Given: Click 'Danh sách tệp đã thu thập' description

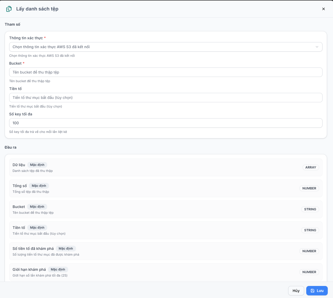Looking at the screenshot, I should pos(33,171).
